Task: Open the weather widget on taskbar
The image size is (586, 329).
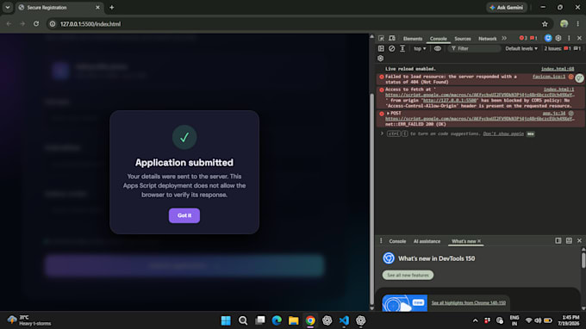Action: tap(30, 320)
